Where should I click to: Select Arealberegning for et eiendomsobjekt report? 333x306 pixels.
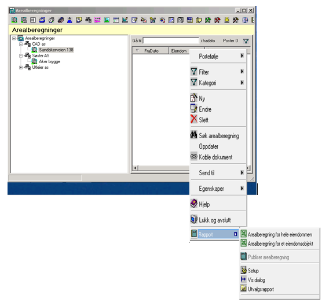[x=280, y=244]
